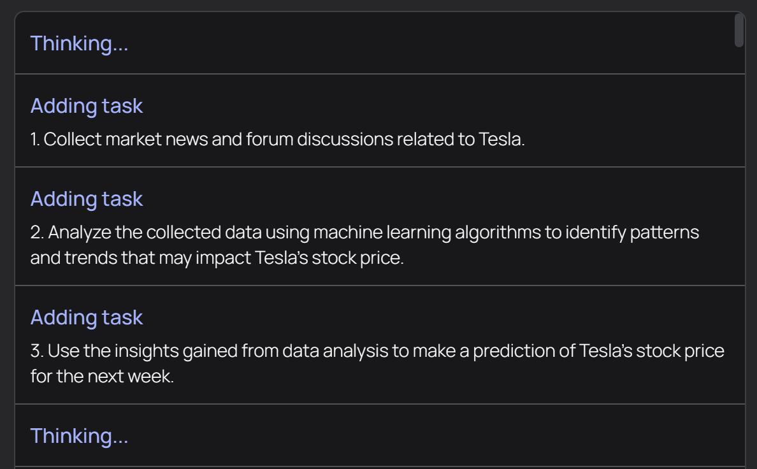Select the Collect market news task row

278,140
